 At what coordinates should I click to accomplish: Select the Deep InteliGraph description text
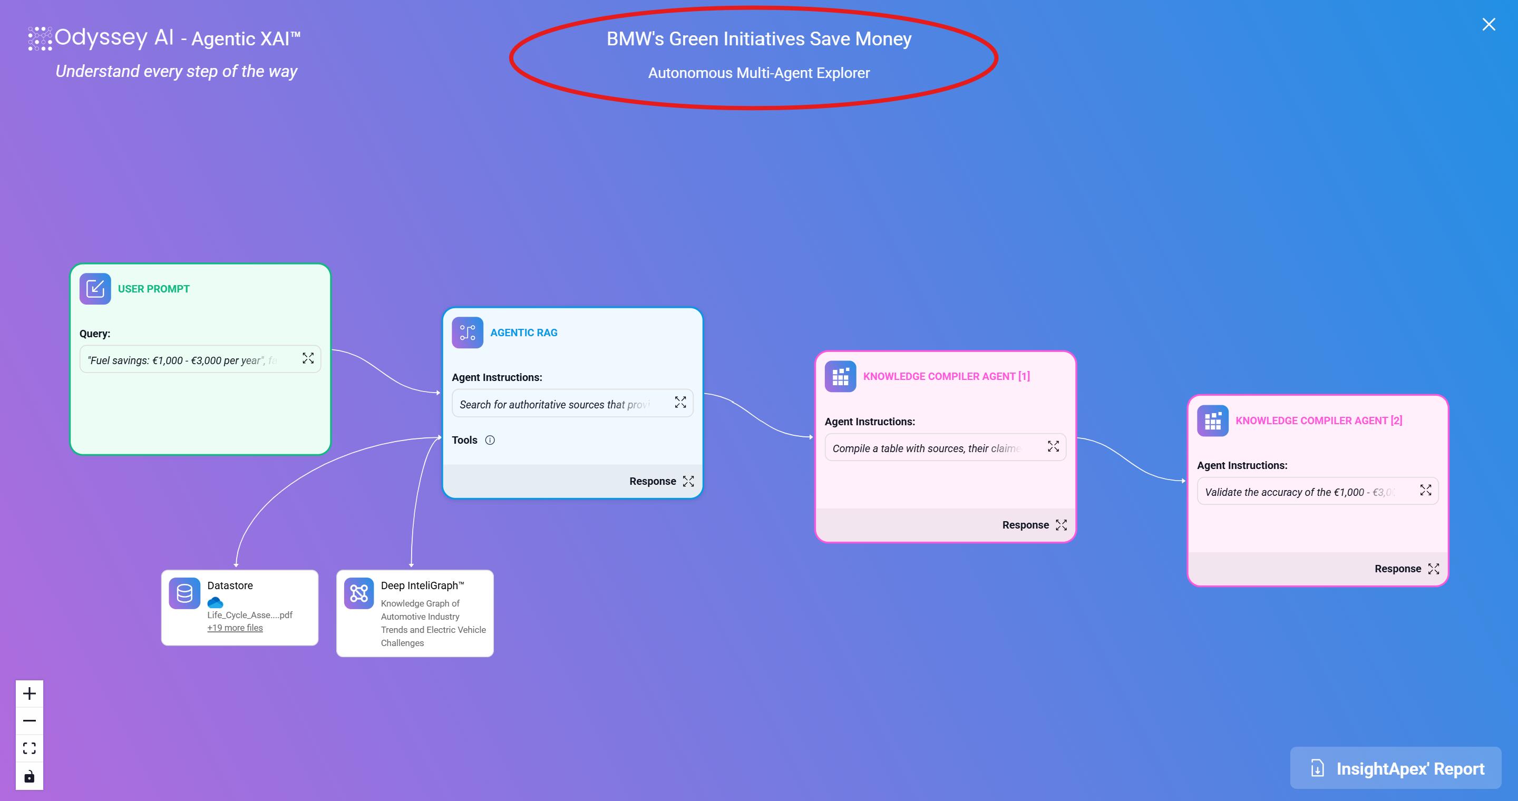click(433, 623)
